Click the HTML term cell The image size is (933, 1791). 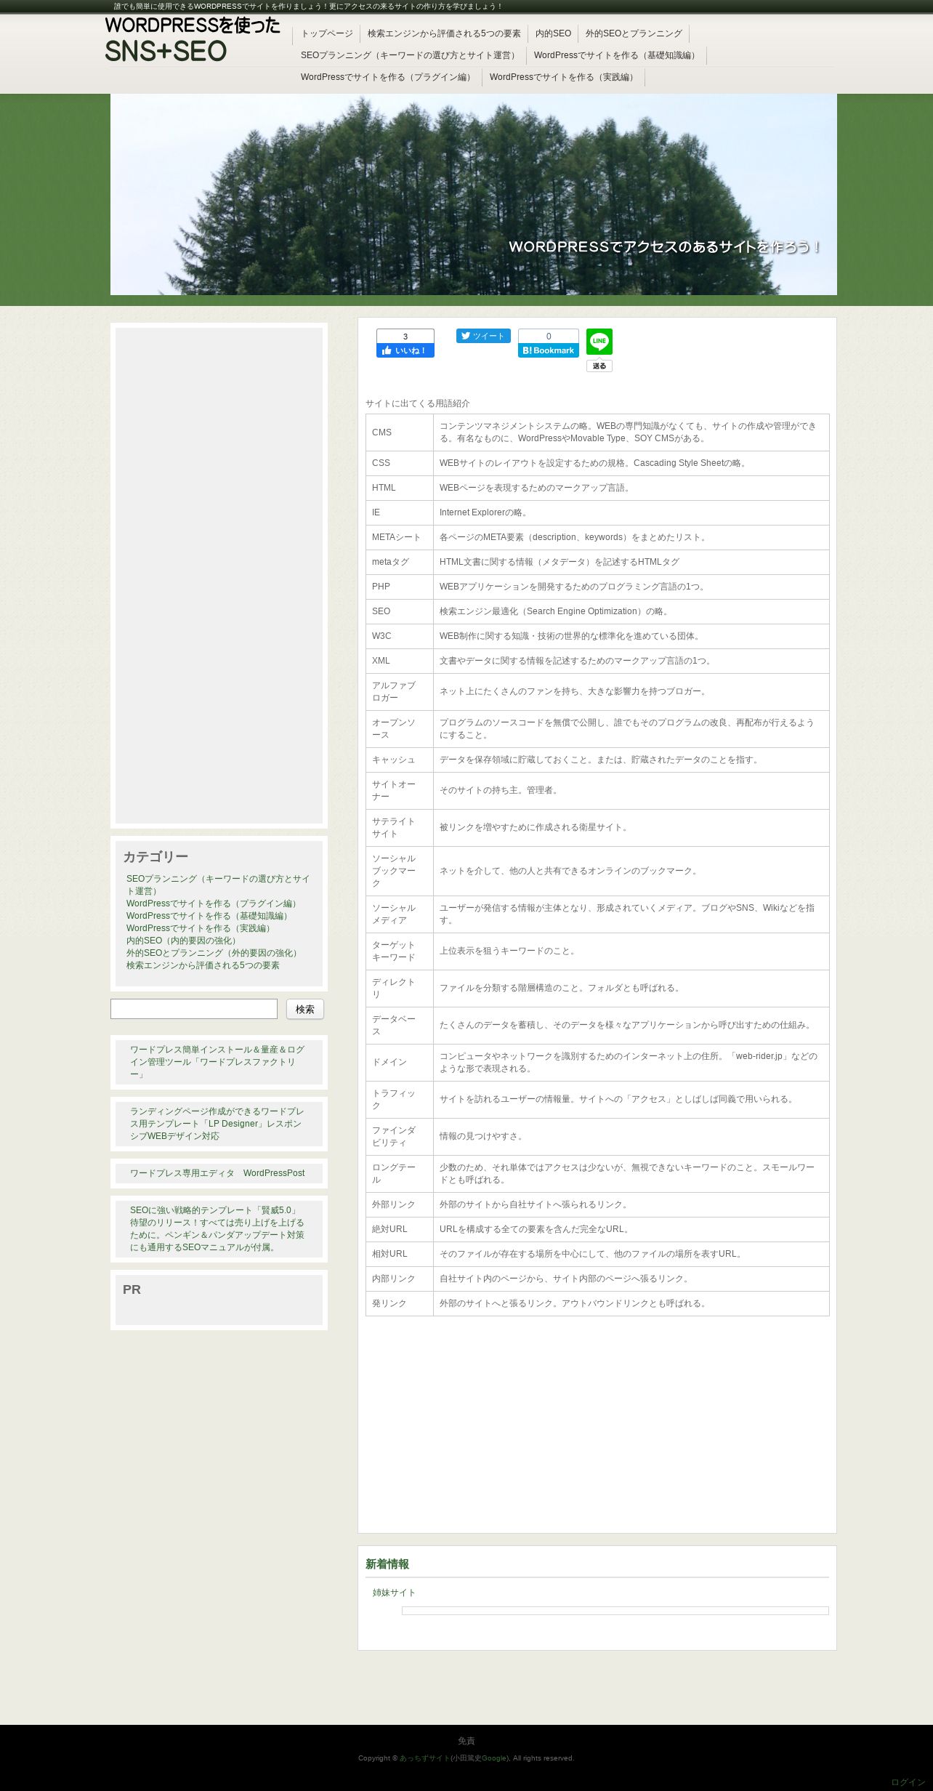pos(400,488)
